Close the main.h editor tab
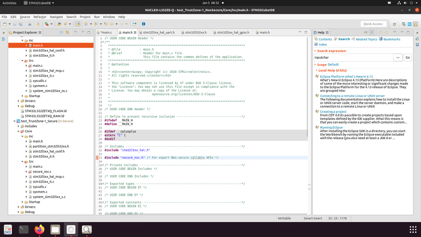The image size is (421, 237). (135, 32)
